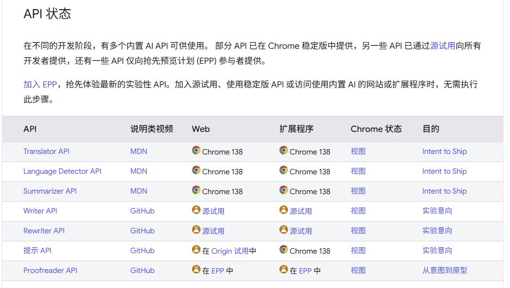Click Chrome icon in Translator API Web cell
Image resolution: width=510 pixels, height=288 pixels.
196,150
